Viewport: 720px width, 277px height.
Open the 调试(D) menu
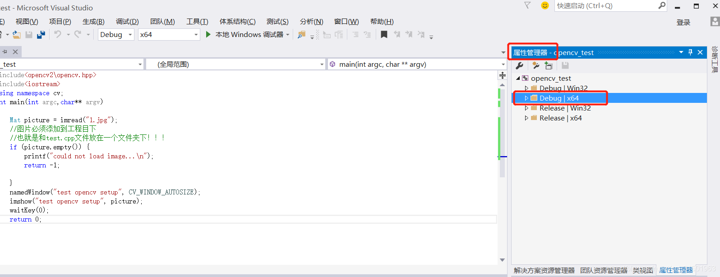tap(127, 22)
